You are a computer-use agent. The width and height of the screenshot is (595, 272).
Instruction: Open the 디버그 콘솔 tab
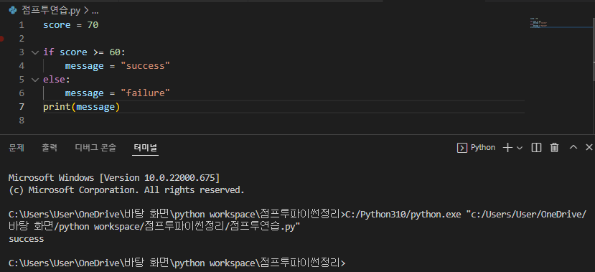click(x=95, y=148)
